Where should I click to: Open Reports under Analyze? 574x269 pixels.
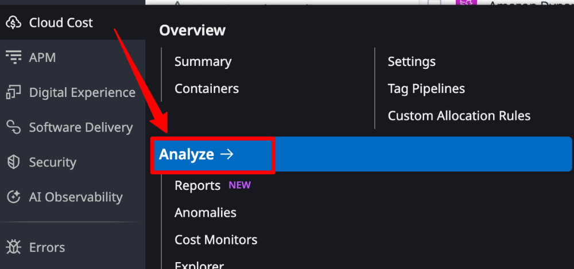coord(197,186)
